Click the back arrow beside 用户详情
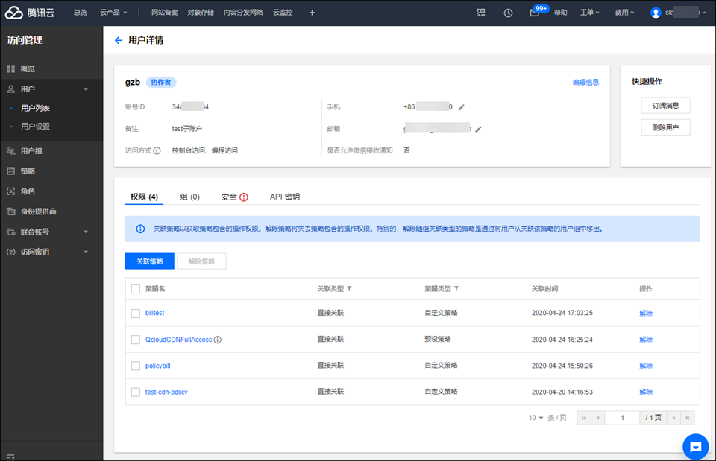Screen dimensions: 716x461 point(118,40)
